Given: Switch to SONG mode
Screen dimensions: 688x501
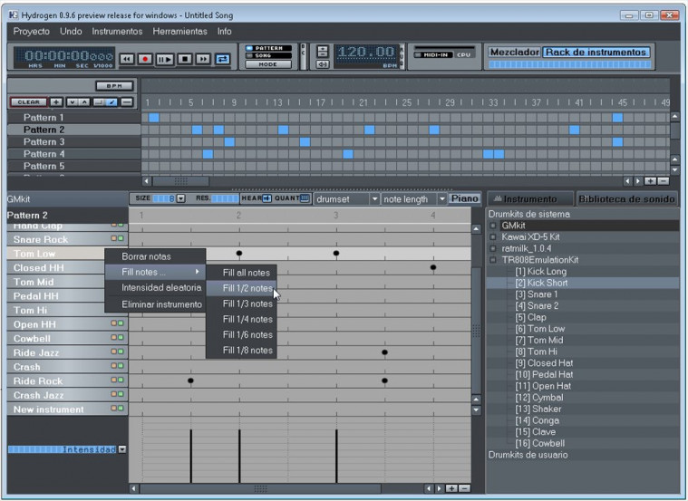Looking at the screenshot, I should tap(268, 55).
